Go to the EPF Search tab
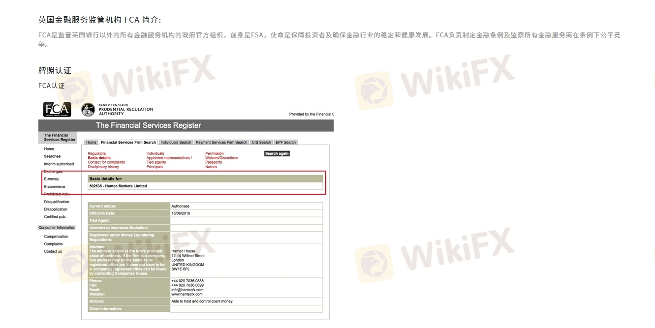 click(x=285, y=143)
